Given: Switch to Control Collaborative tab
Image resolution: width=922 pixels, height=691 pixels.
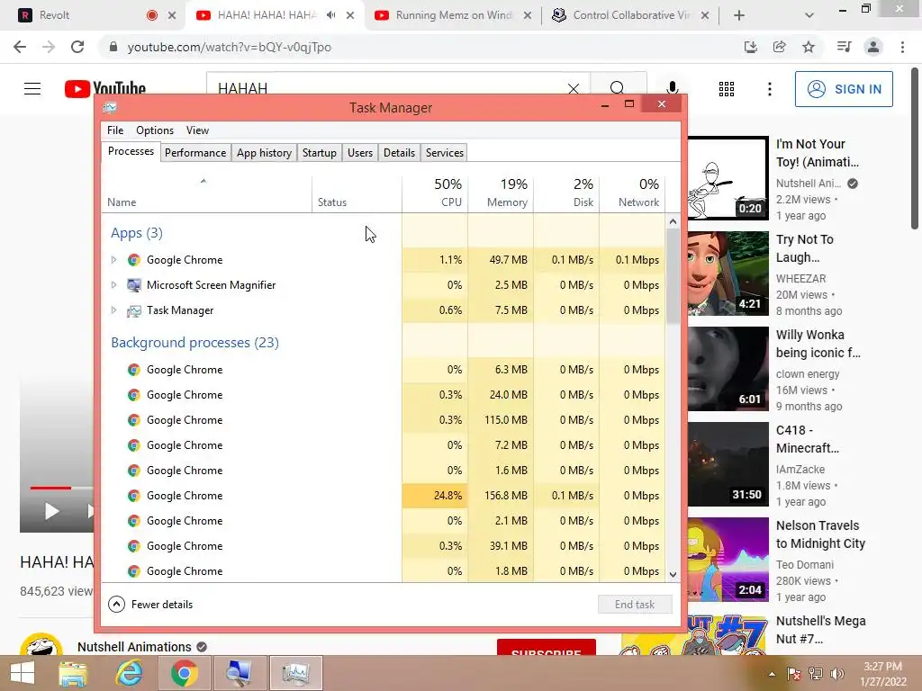Looking at the screenshot, I should tap(629, 15).
